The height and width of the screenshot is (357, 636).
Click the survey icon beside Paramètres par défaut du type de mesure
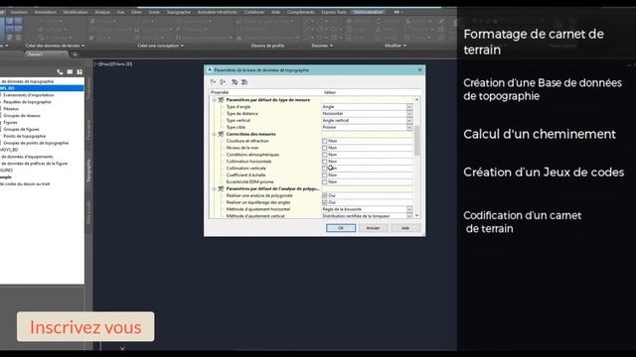[221, 100]
